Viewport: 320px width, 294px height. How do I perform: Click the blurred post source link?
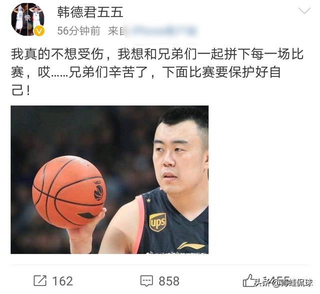(160, 31)
